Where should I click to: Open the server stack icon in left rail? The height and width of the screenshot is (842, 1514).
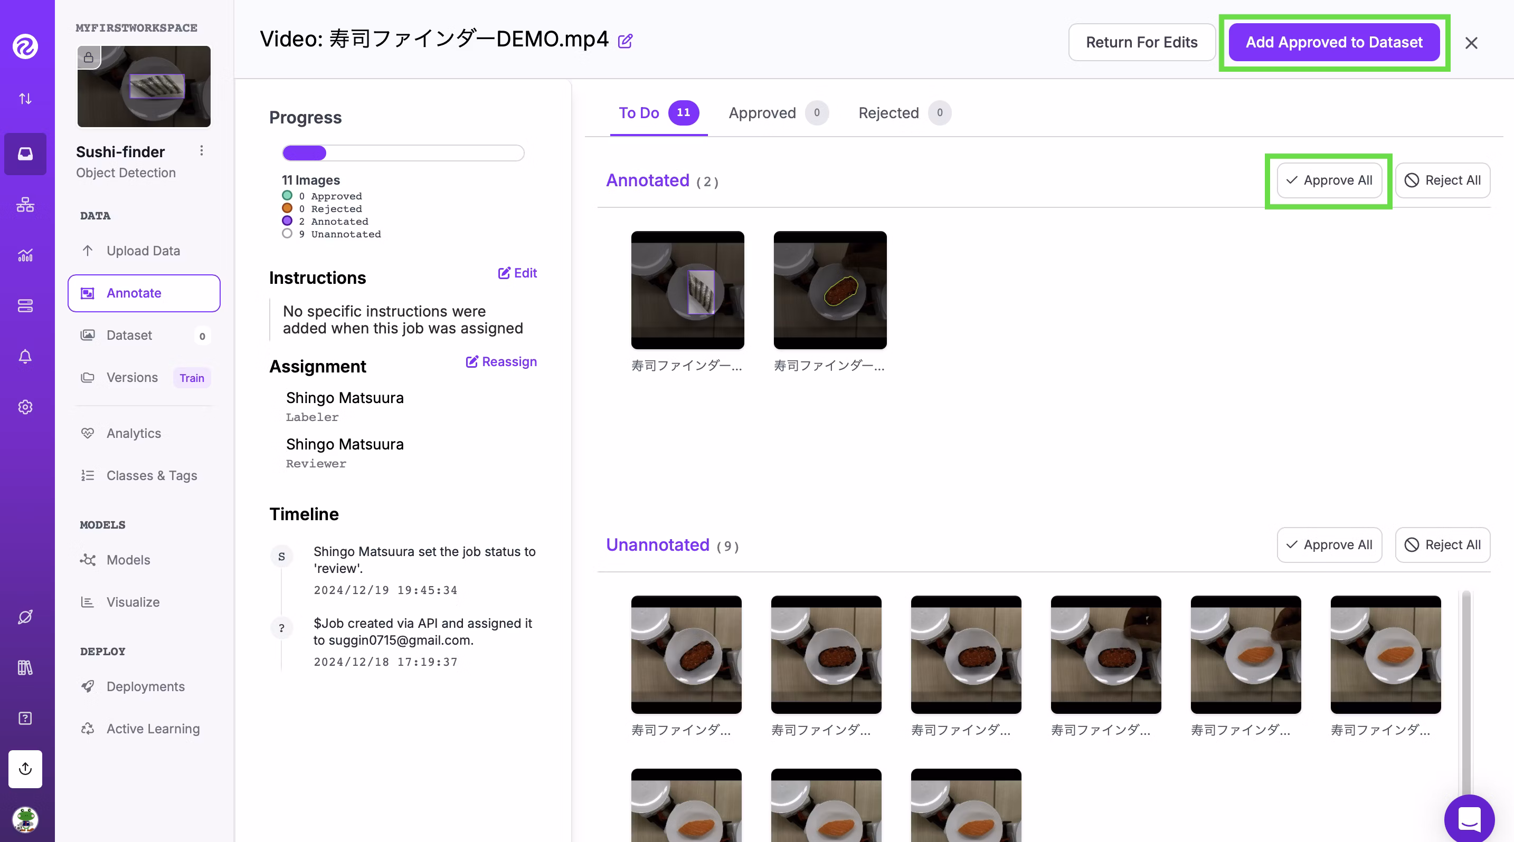click(x=25, y=306)
